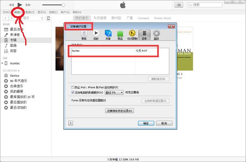
Task: Switch to 新内容 tab
Action: 116,18
